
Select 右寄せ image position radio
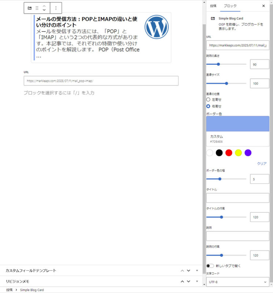click(208, 106)
